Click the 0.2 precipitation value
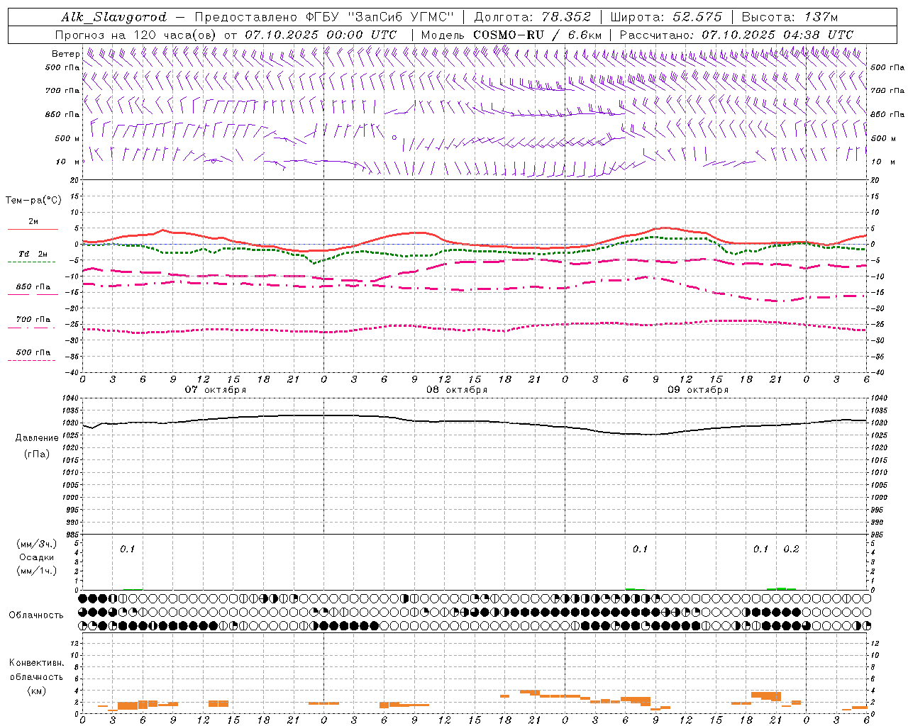The height and width of the screenshot is (726, 908). coord(791,549)
